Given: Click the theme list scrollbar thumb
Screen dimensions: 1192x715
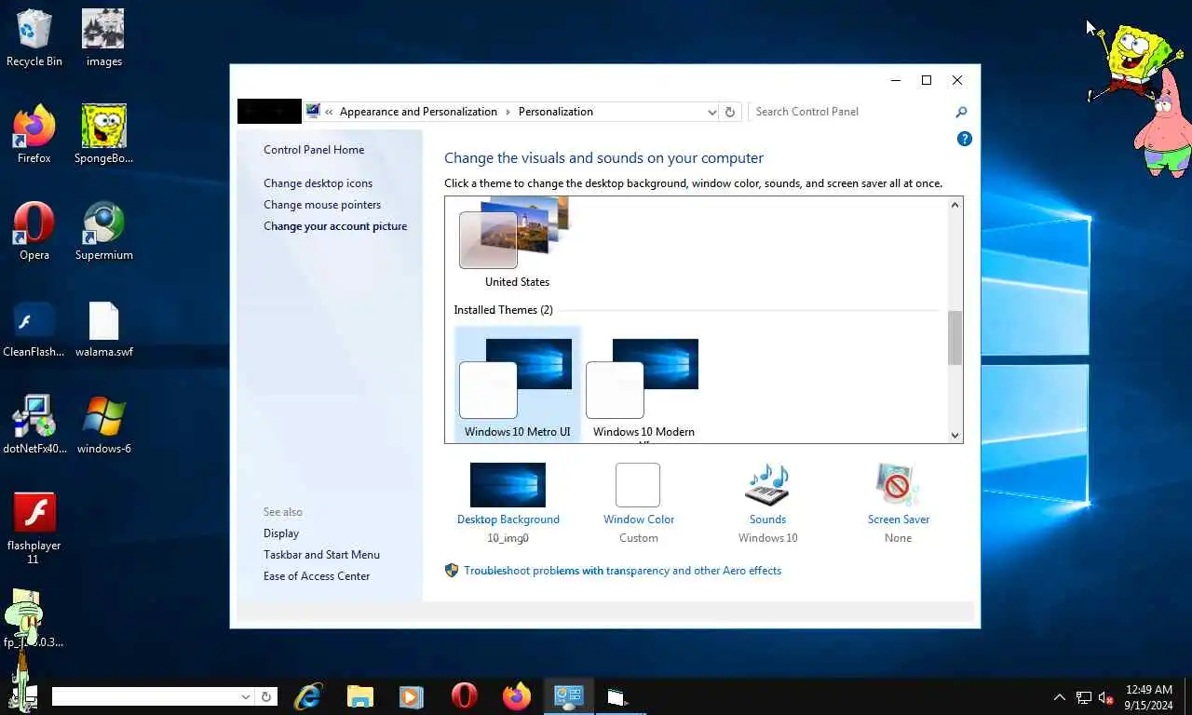Looking at the screenshot, I should 955,339.
